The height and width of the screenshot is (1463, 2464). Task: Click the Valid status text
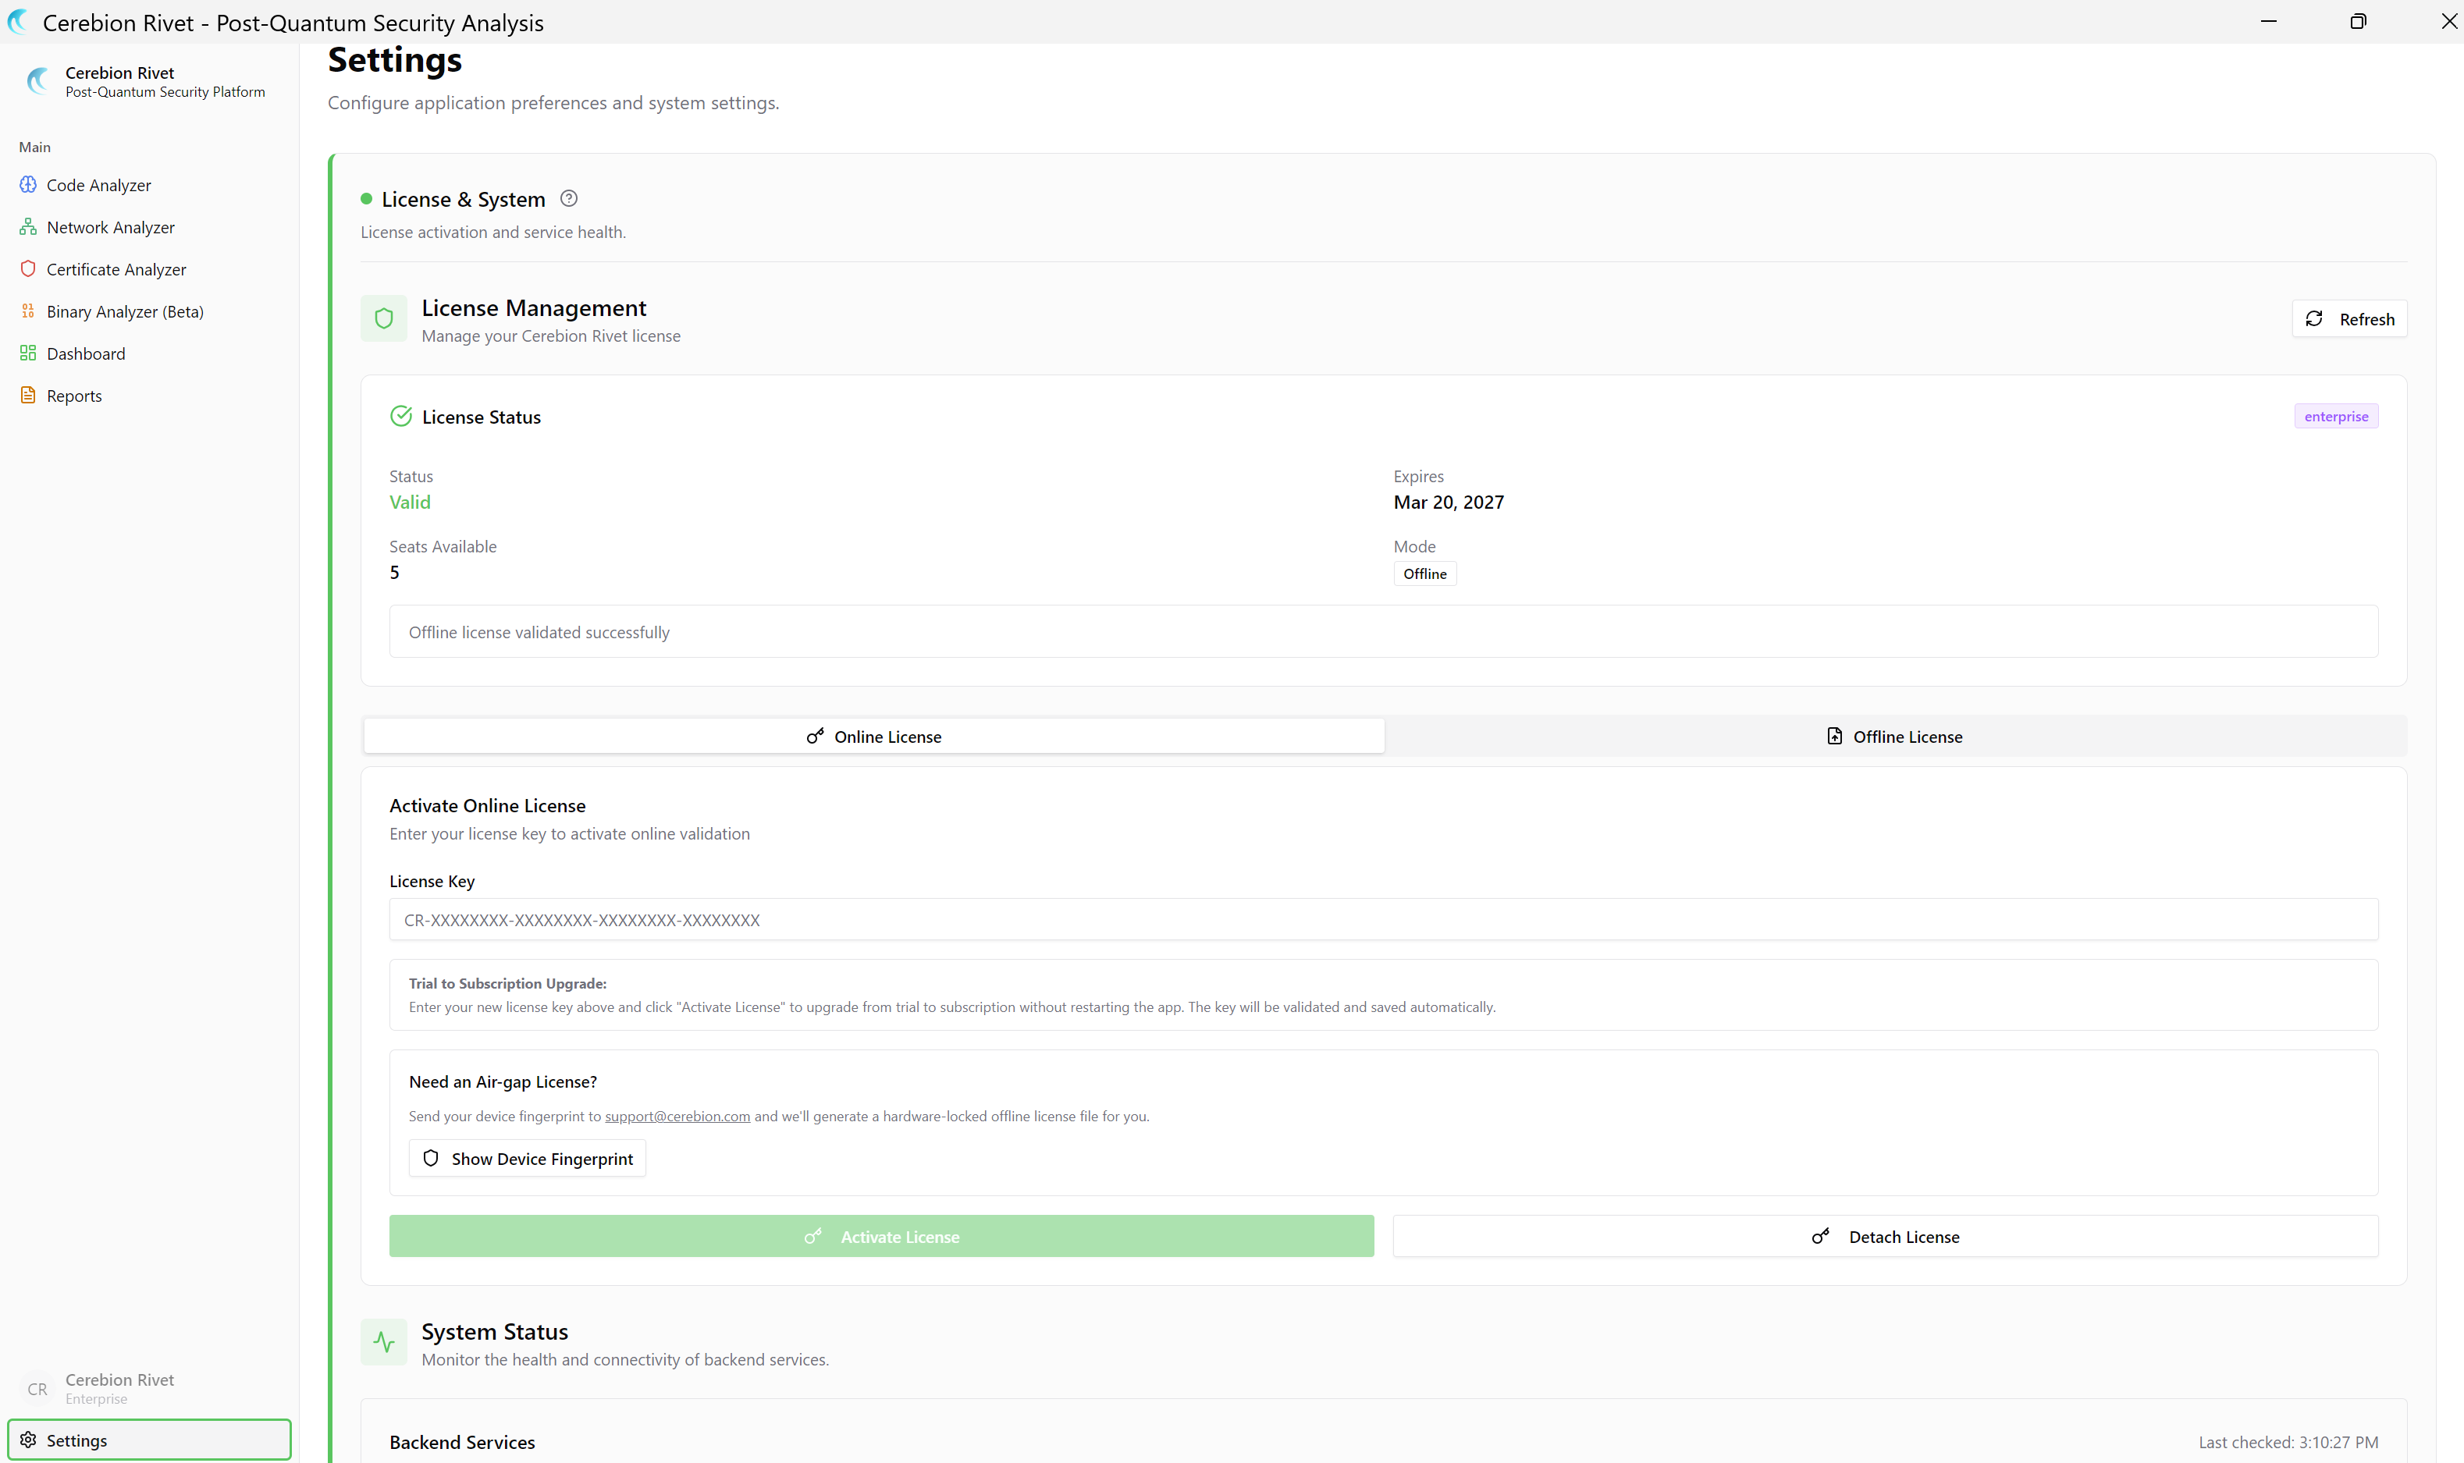click(411, 502)
